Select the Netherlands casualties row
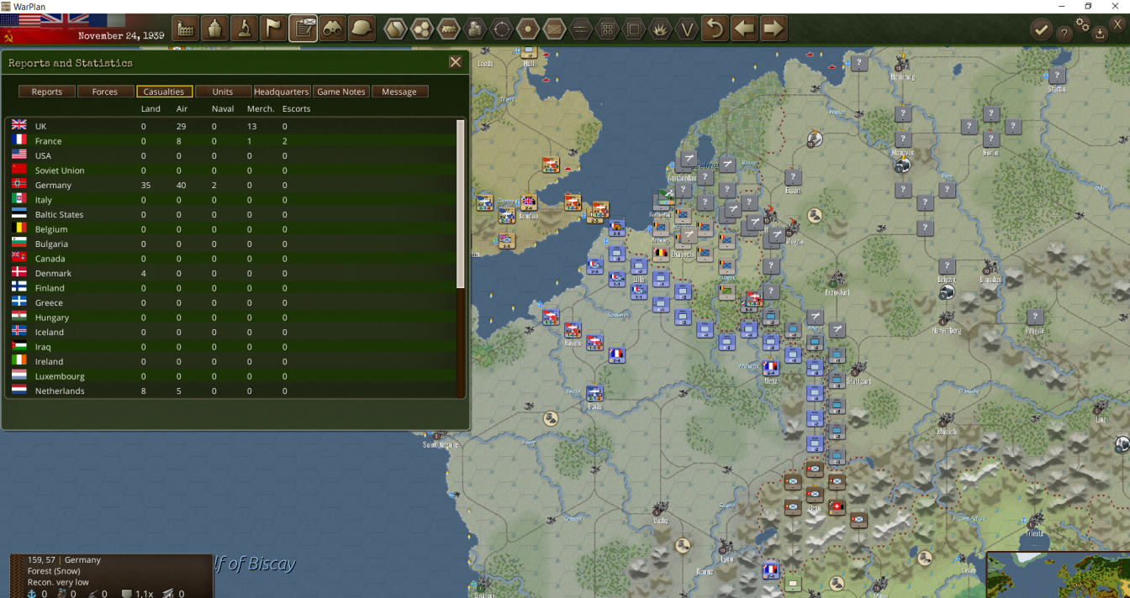The height and width of the screenshot is (598, 1130). coord(231,391)
